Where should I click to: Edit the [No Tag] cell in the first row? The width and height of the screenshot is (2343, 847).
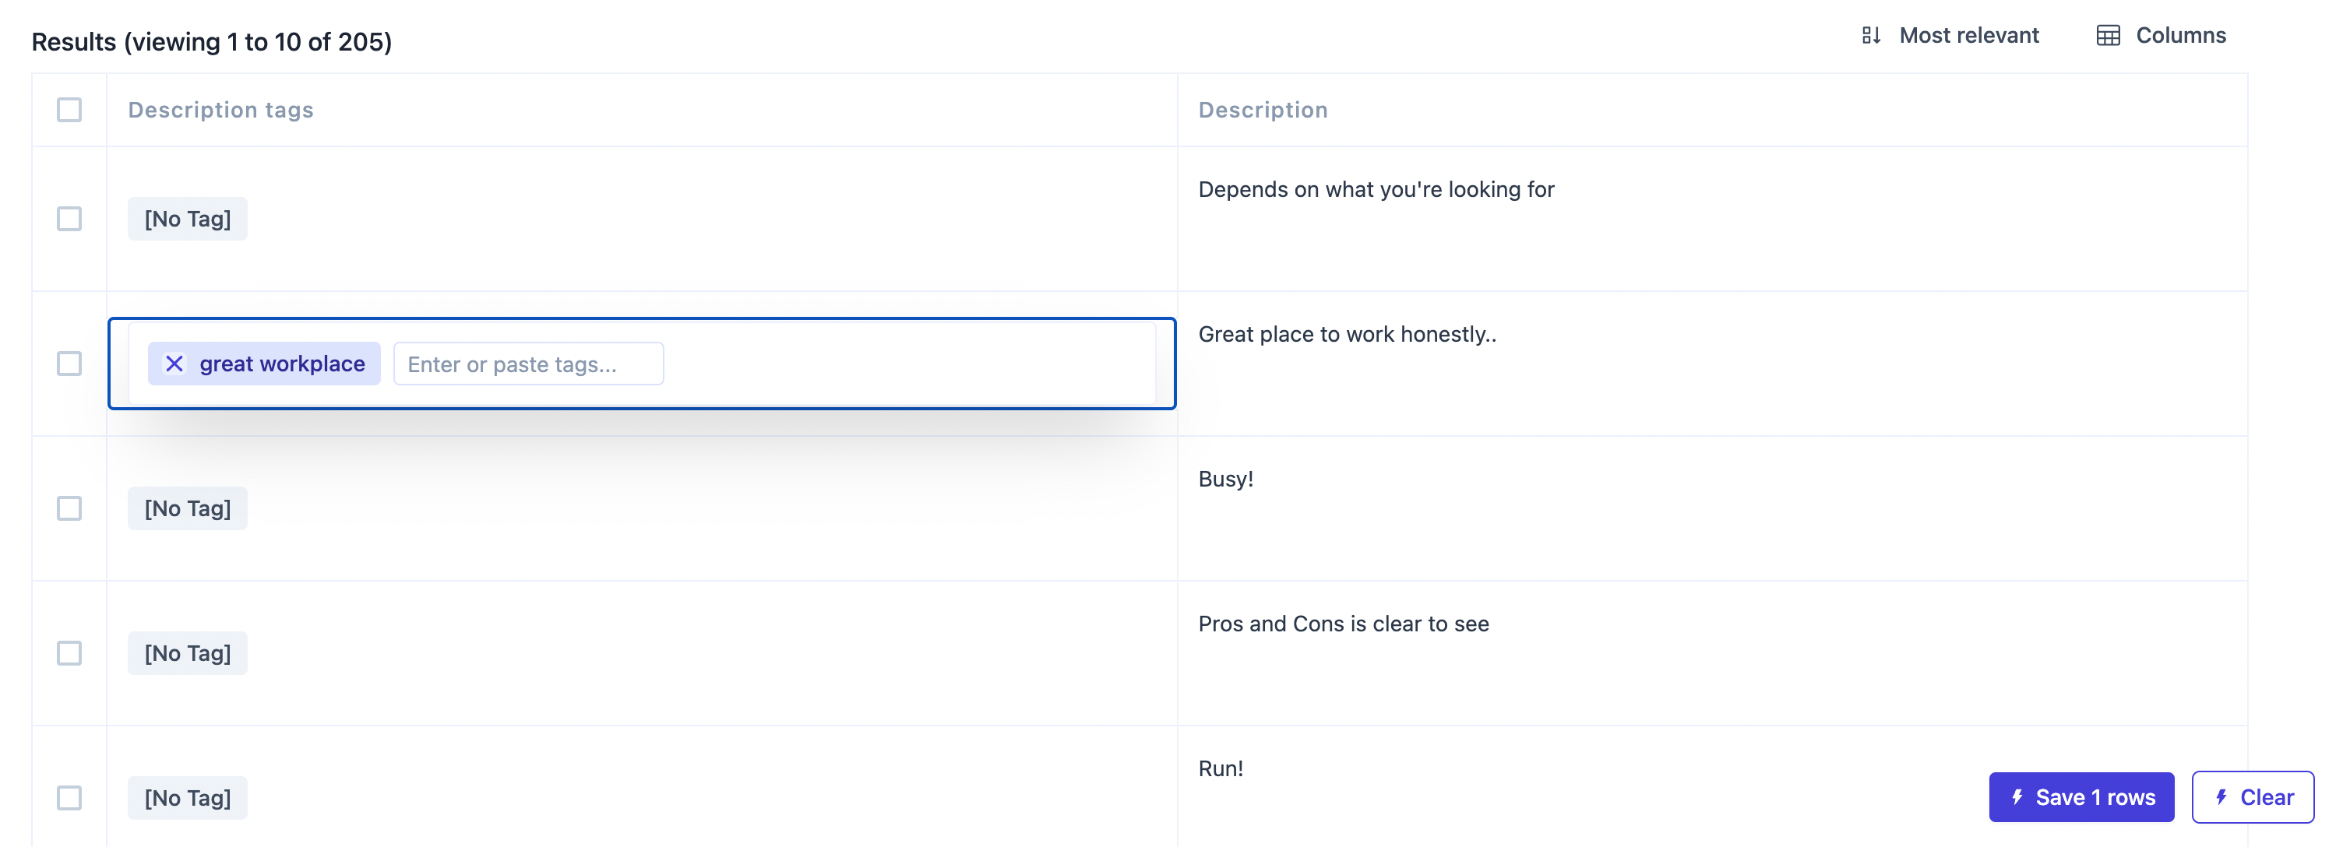click(188, 219)
